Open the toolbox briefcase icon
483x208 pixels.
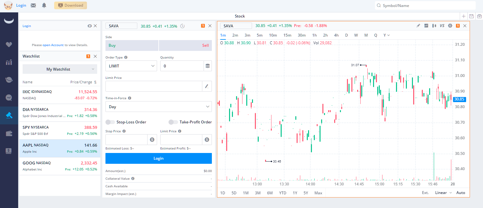tap(479, 16)
